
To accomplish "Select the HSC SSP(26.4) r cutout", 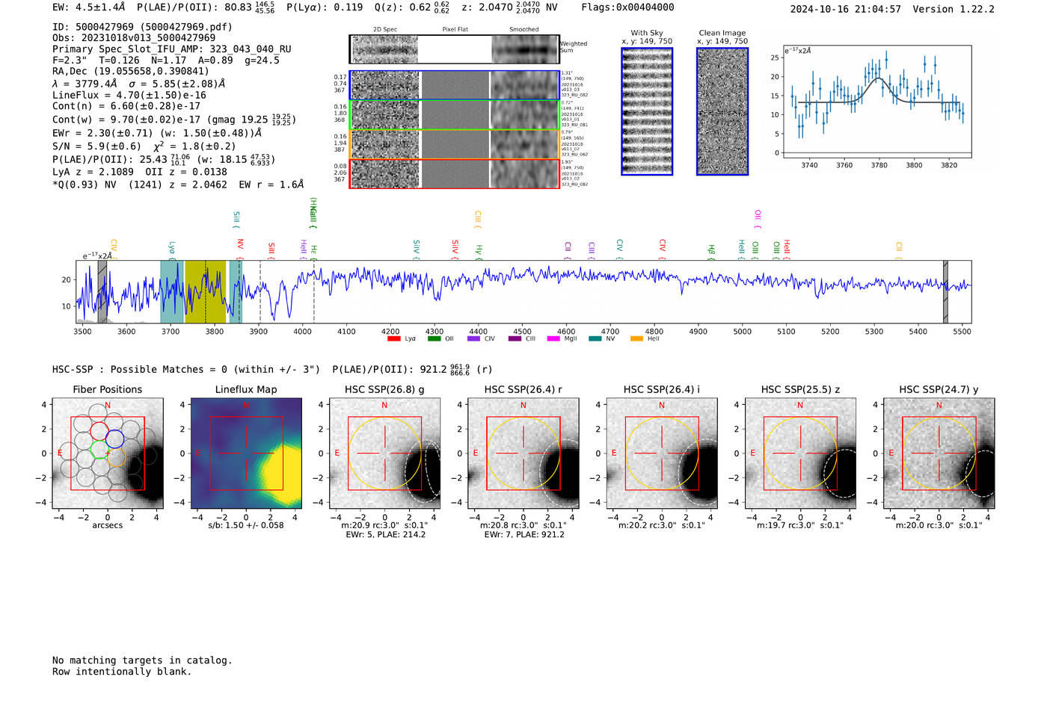I will click(523, 453).
